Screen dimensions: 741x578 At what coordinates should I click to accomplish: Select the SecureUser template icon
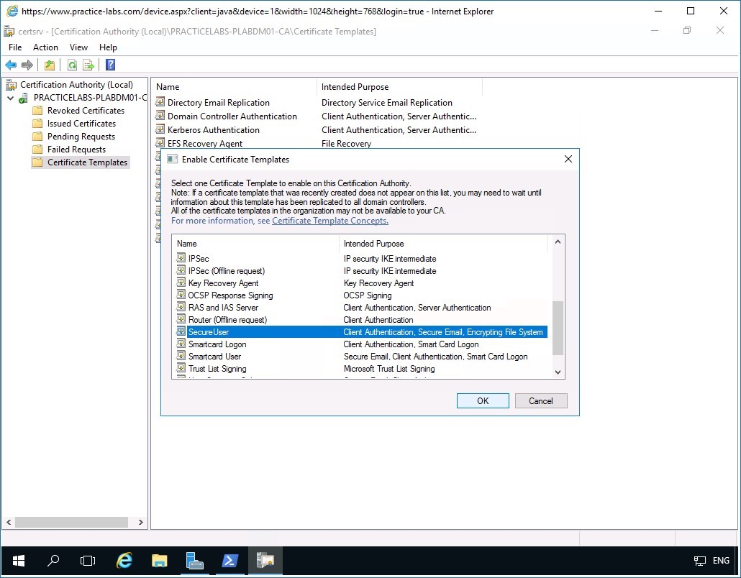coord(181,331)
